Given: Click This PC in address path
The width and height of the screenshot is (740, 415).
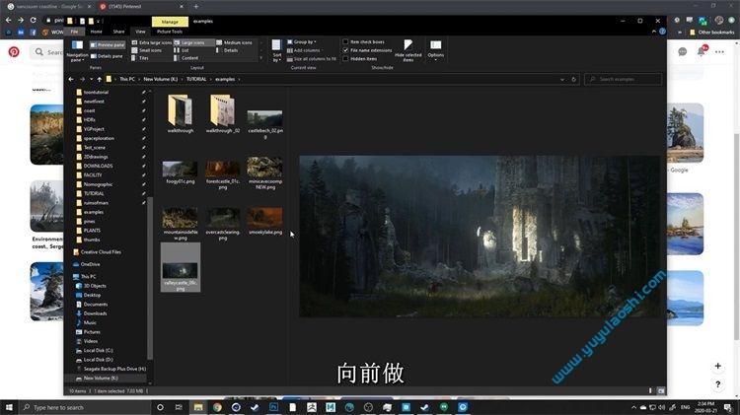Looking at the screenshot, I should 127,79.
